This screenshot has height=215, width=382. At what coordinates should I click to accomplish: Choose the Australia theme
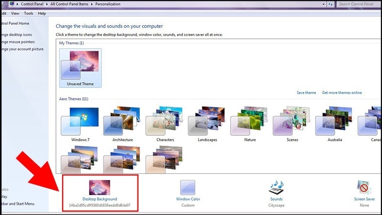click(x=334, y=120)
